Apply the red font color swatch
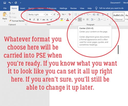This screenshot has height=106, width=128. click(x=68, y=20)
